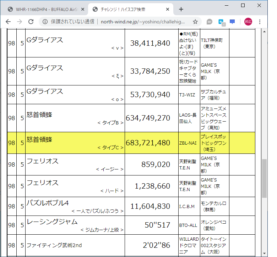Click the 怒首領蜂 タイプB game title

click(x=39, y=114)
